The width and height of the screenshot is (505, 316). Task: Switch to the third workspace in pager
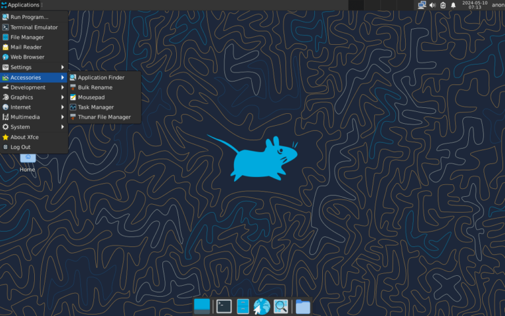click(x=389, y=5)
